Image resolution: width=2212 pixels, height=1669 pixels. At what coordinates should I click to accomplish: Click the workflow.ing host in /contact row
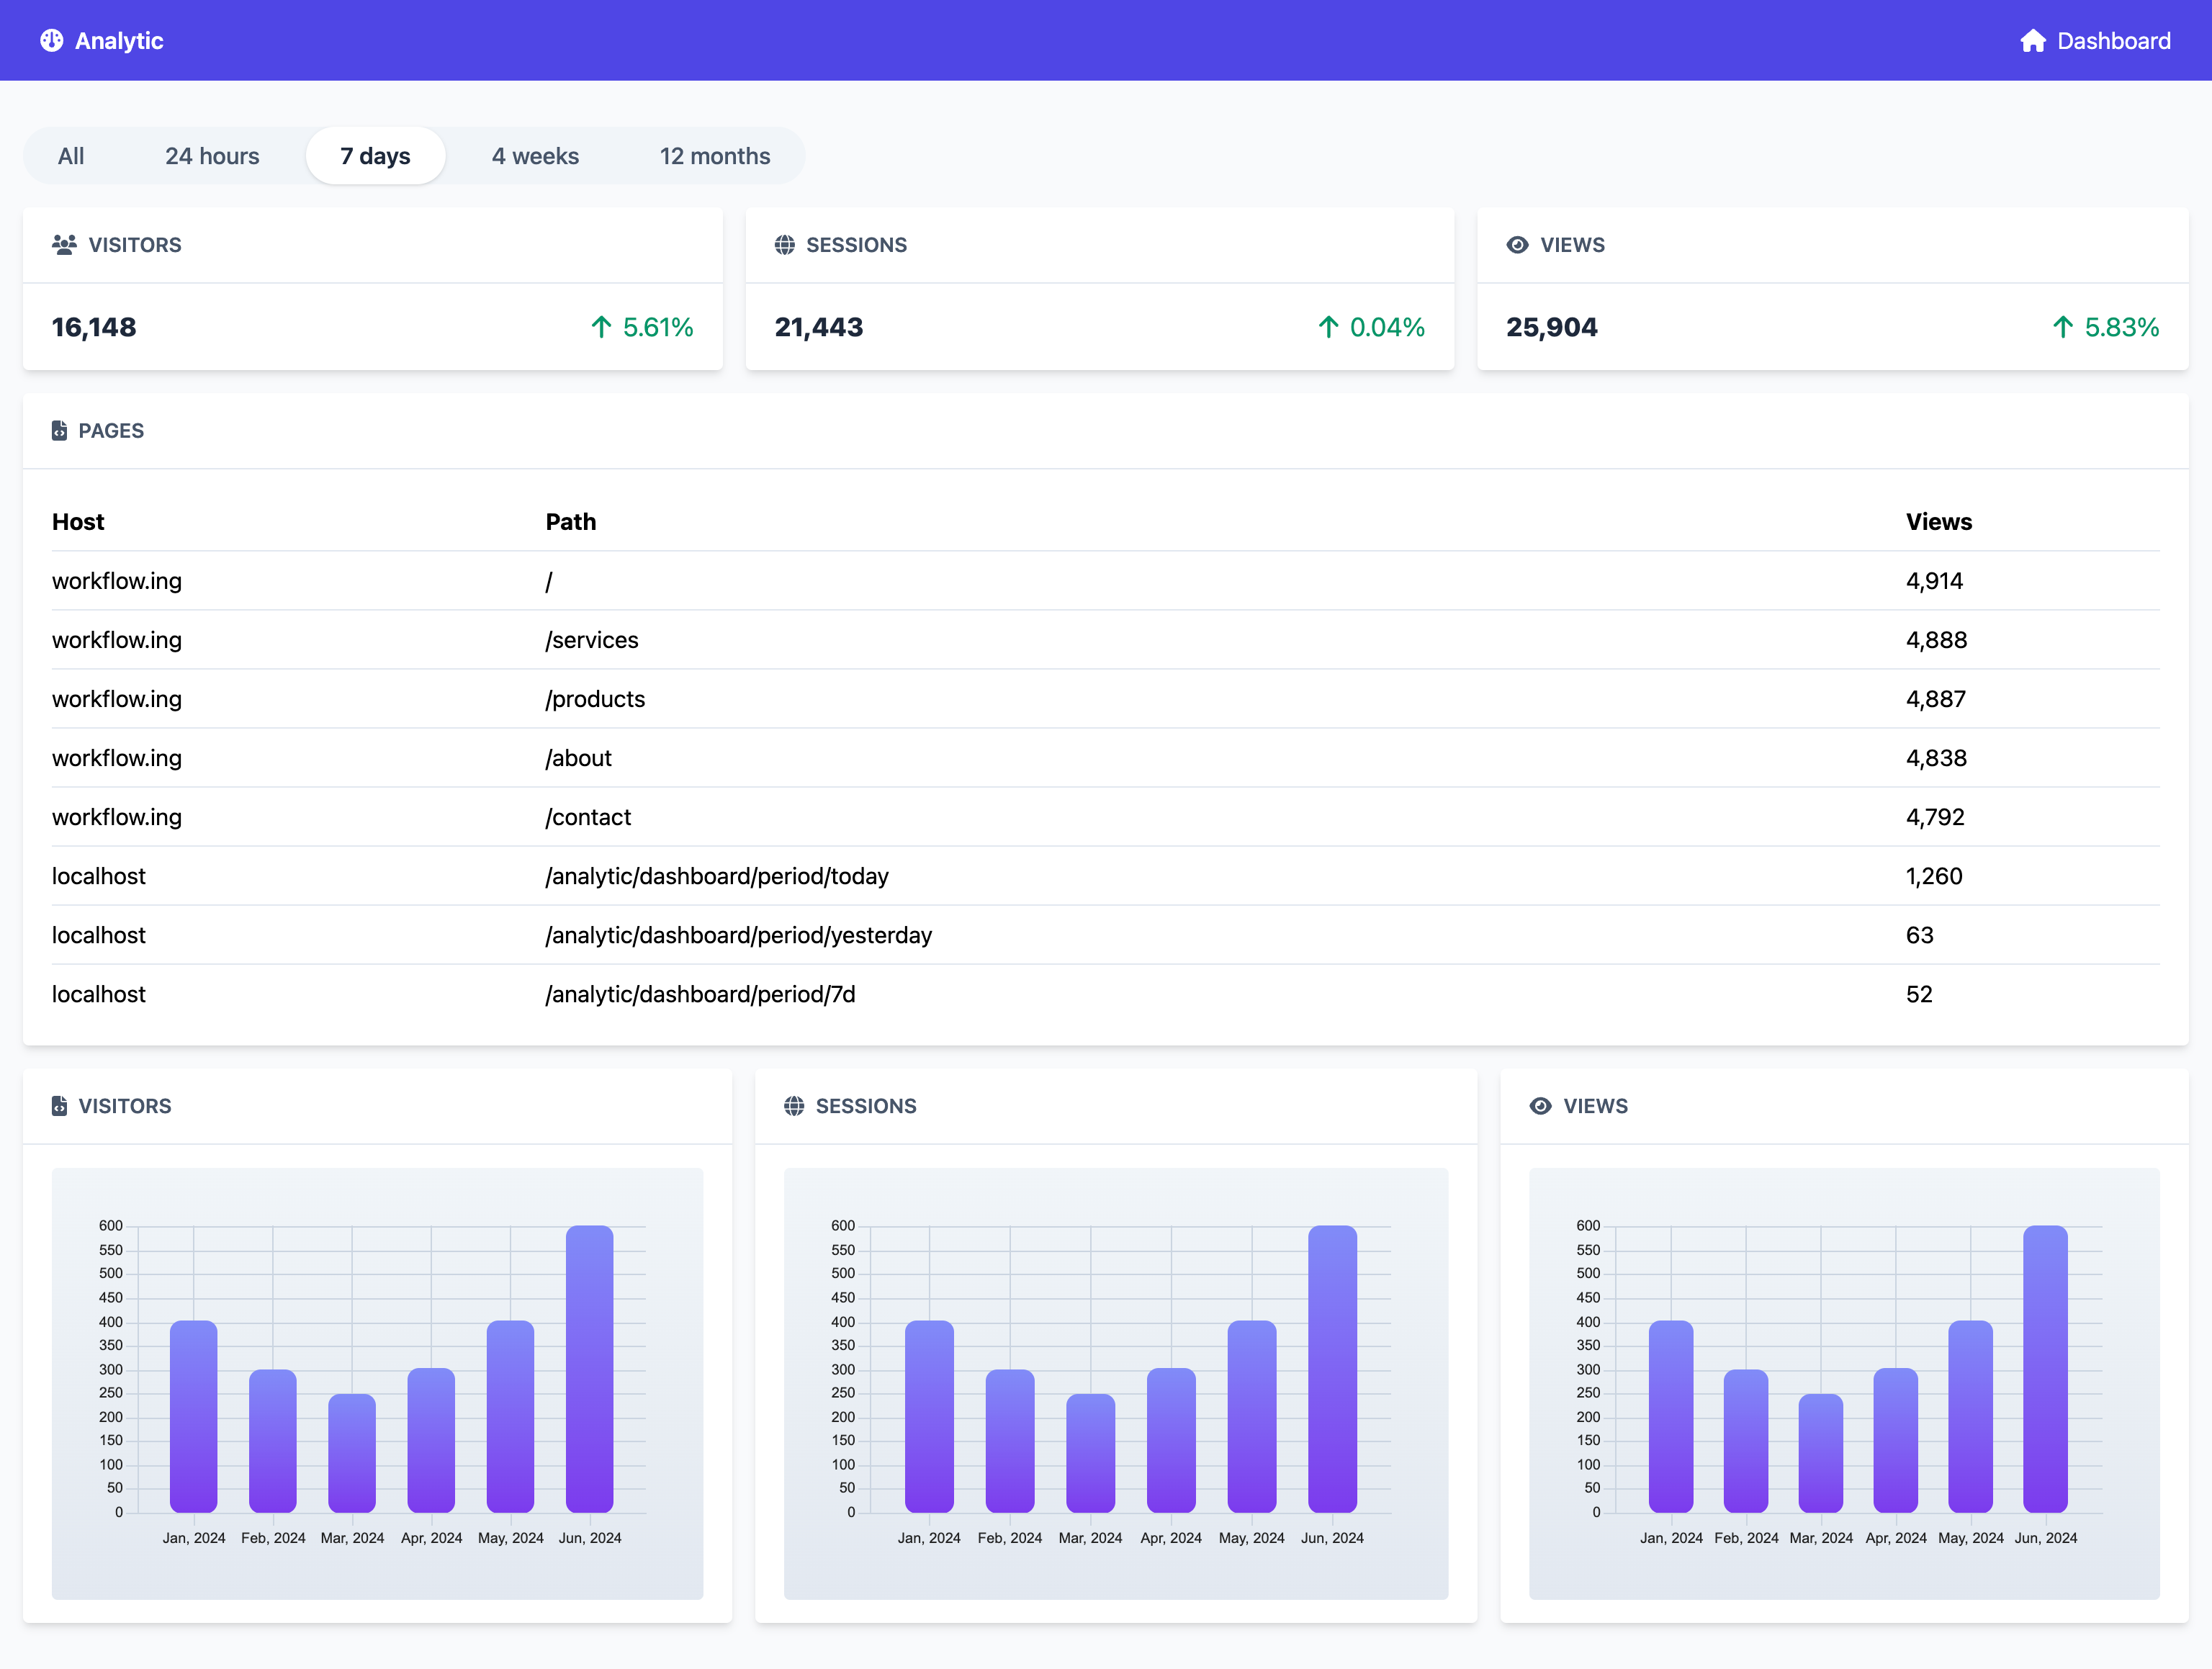[x=117, y=817]
